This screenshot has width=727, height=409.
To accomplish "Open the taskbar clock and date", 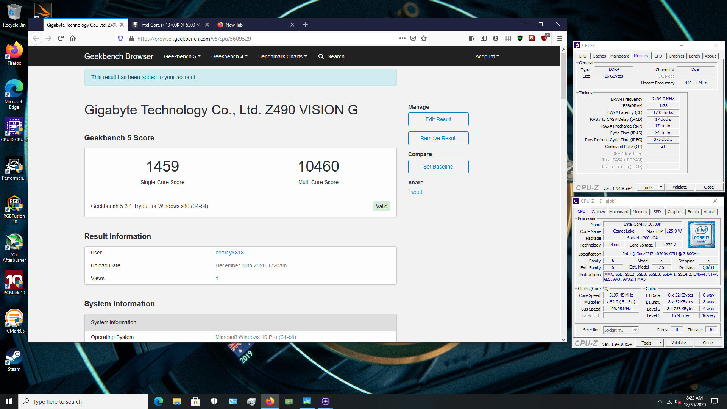I will tap(694, 401).
